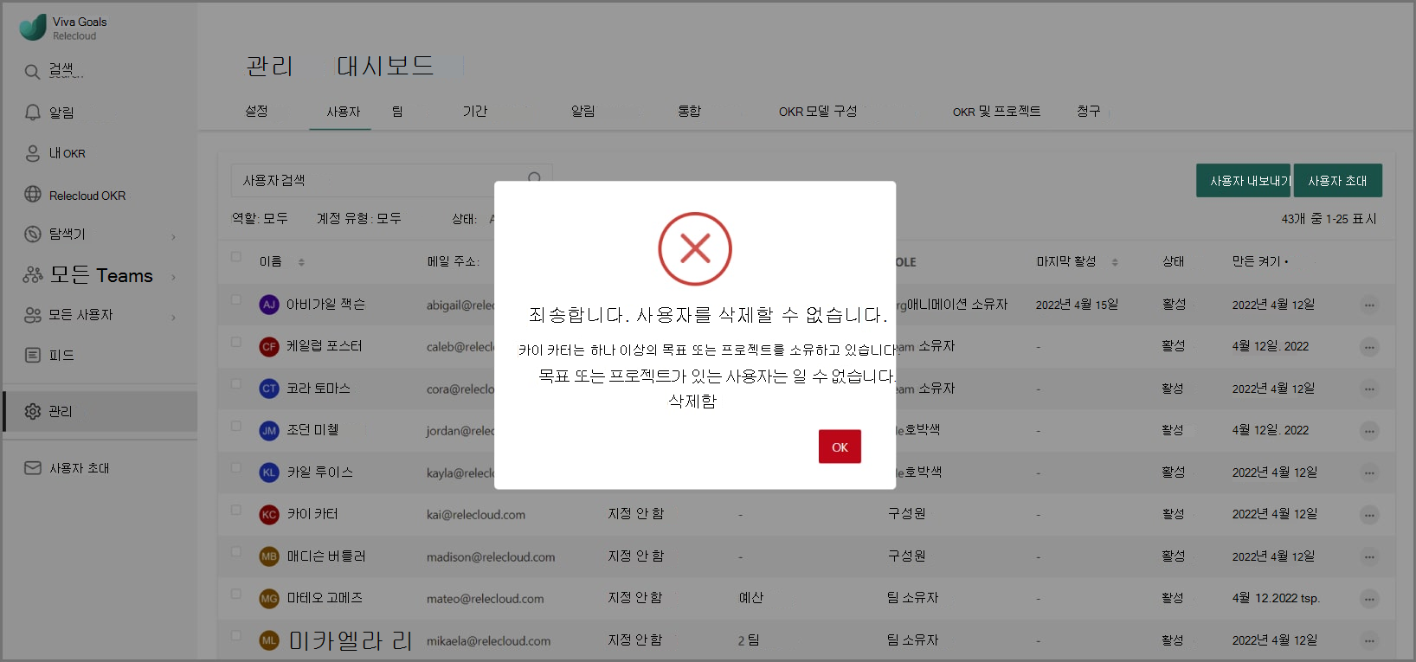Select checkbox for 매디슨 버틀러
The width and height of the screenshot is (1416, 662).
pos(235,552)
